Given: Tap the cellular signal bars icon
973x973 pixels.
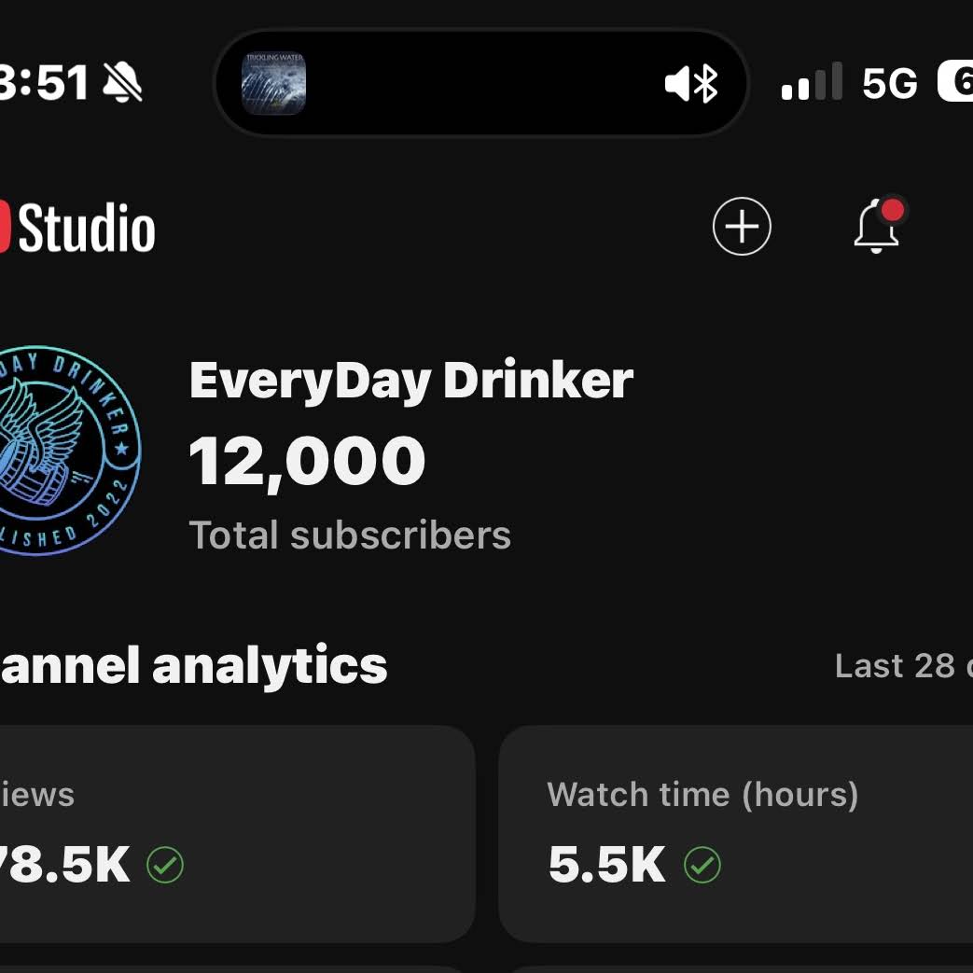Looking at the screenshot, I should point(812,83).
